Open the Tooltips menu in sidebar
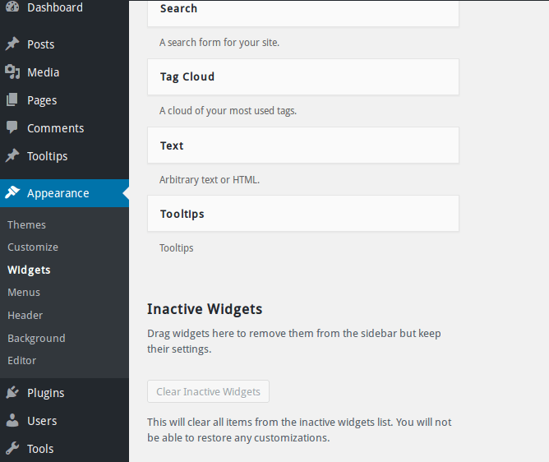The width and height of the screenshot is (549, 462). pyautogui.click(x=48, y=156)
